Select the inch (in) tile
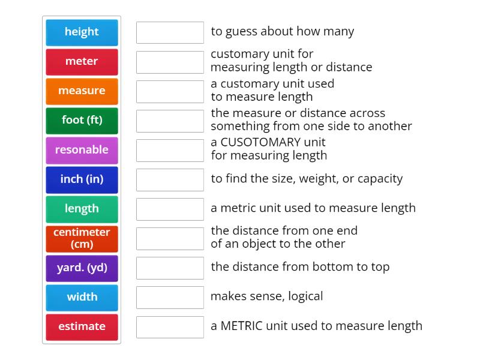Image resolution: width=480 pixels, height=360 pixels. tap(82, 179)
